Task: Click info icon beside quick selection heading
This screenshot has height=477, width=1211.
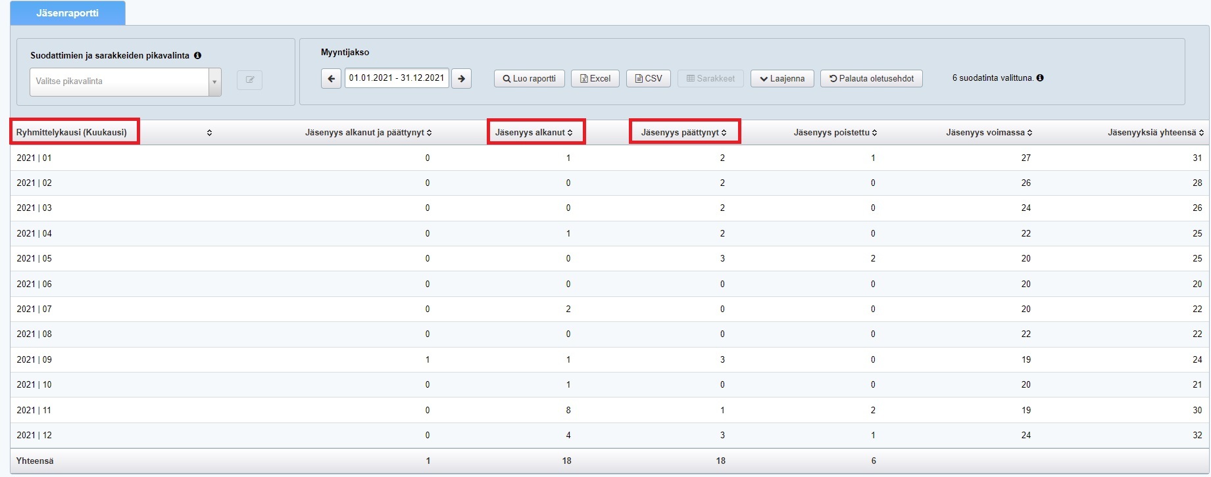Action: tap(197, 56)
